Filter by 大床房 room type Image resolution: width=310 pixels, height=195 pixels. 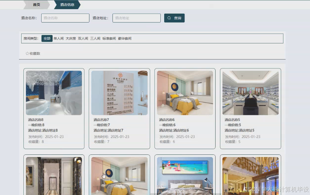71,39
